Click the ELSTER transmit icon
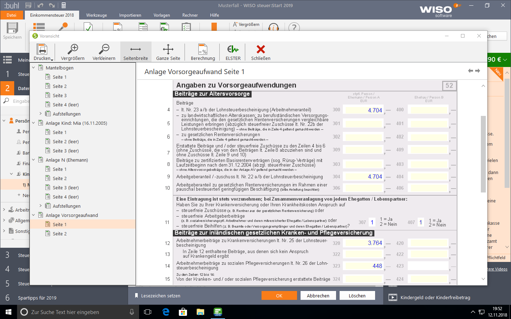Image resolution: width=511 pixels, height=319 pixels. click(233, 49)
